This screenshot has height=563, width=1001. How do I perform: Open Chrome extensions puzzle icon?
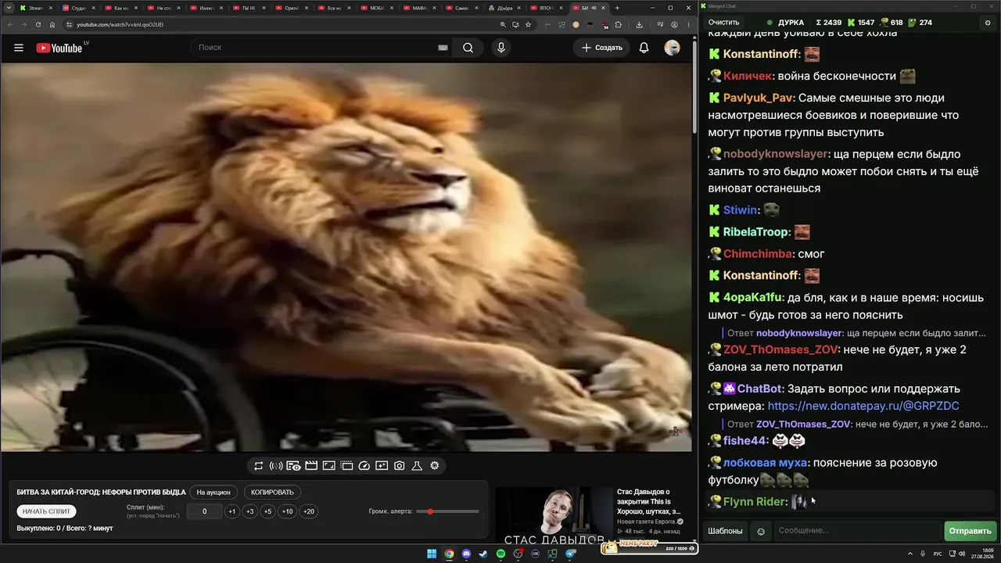[618, 24]
